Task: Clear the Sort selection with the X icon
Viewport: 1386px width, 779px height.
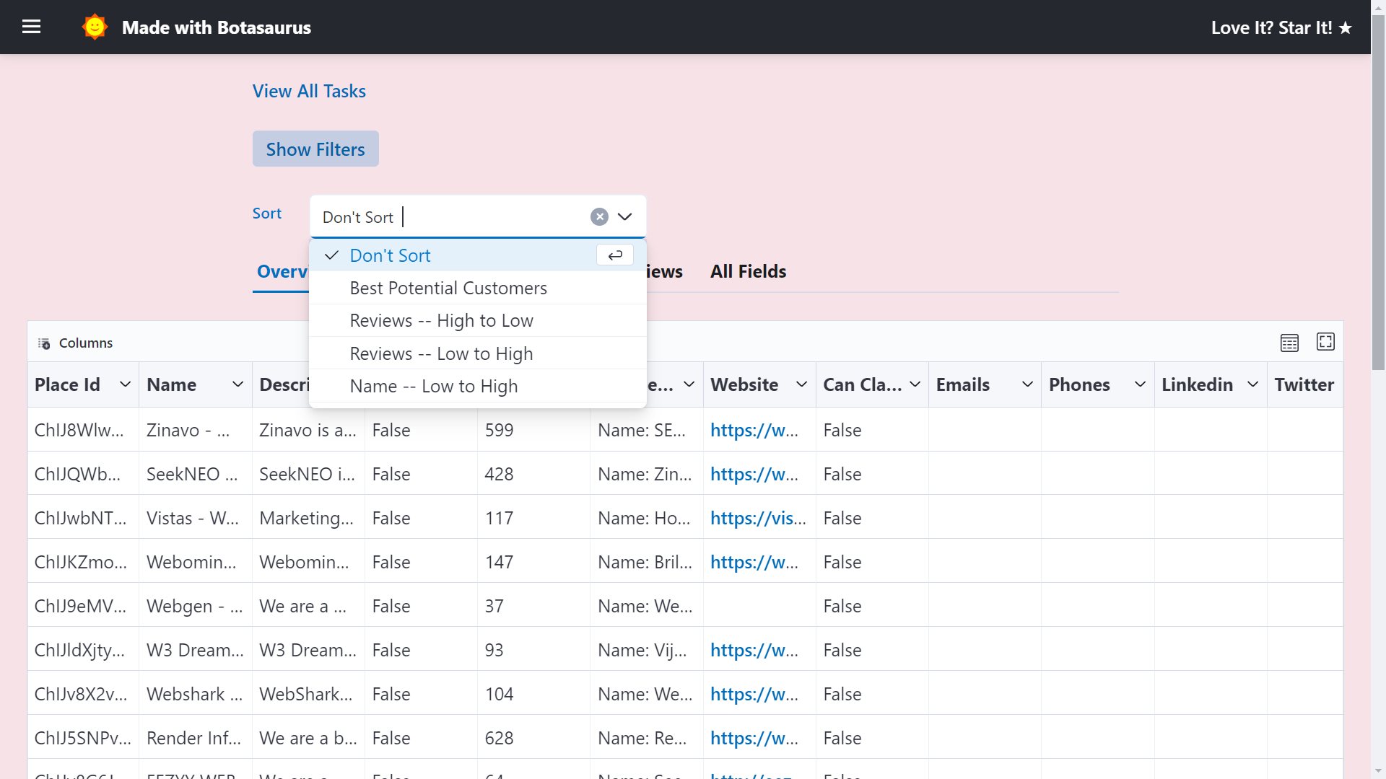Action: point(599,217)
